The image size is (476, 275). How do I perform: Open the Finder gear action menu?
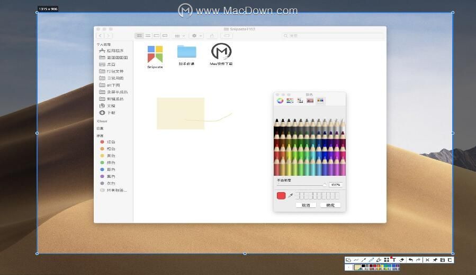point(196,36)
